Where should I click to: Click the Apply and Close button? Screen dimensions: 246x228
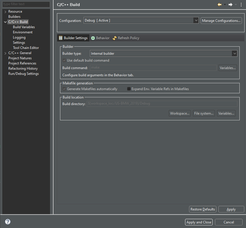[199, 222]
